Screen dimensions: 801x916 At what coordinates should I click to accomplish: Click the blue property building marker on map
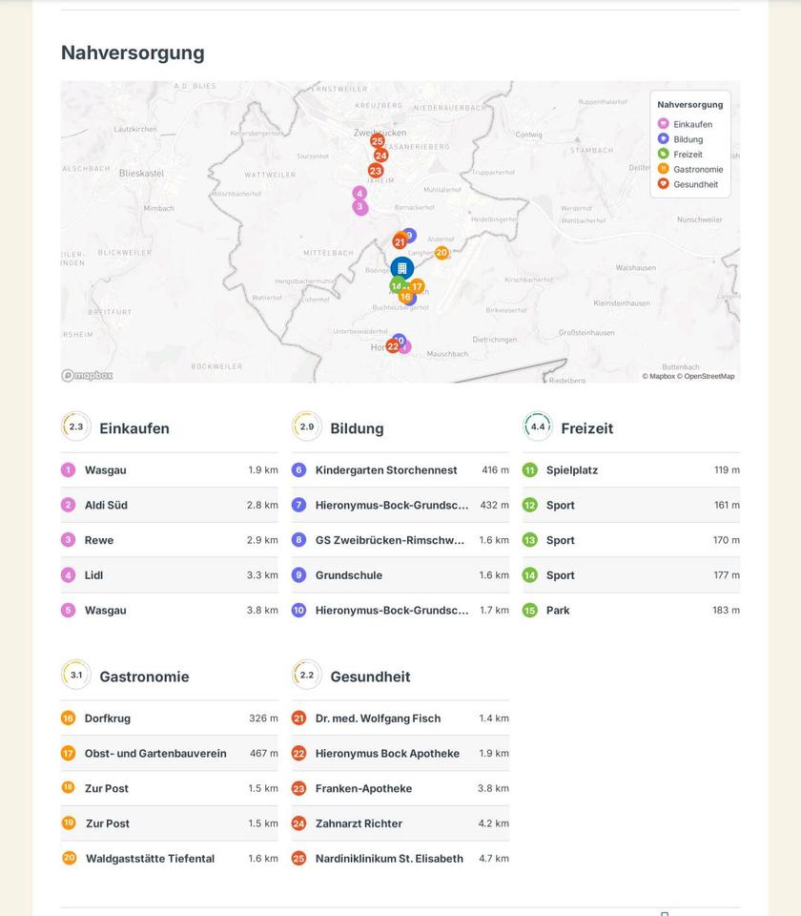(x=401, y=268)
